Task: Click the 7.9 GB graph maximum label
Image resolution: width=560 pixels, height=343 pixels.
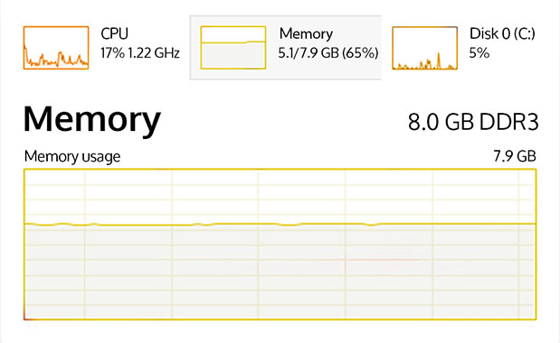Action: click(515, 156)
